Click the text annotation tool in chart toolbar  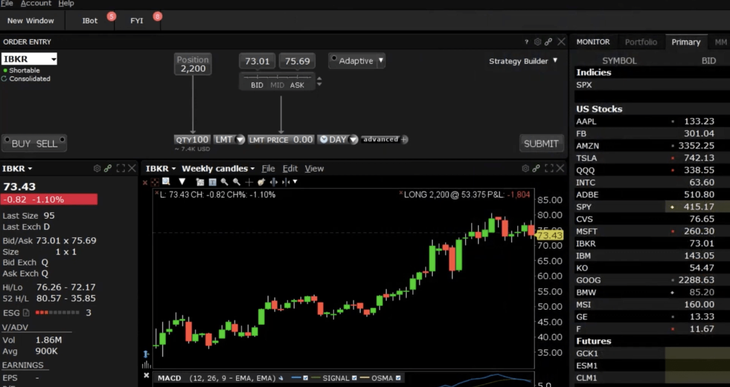(212, 182)
